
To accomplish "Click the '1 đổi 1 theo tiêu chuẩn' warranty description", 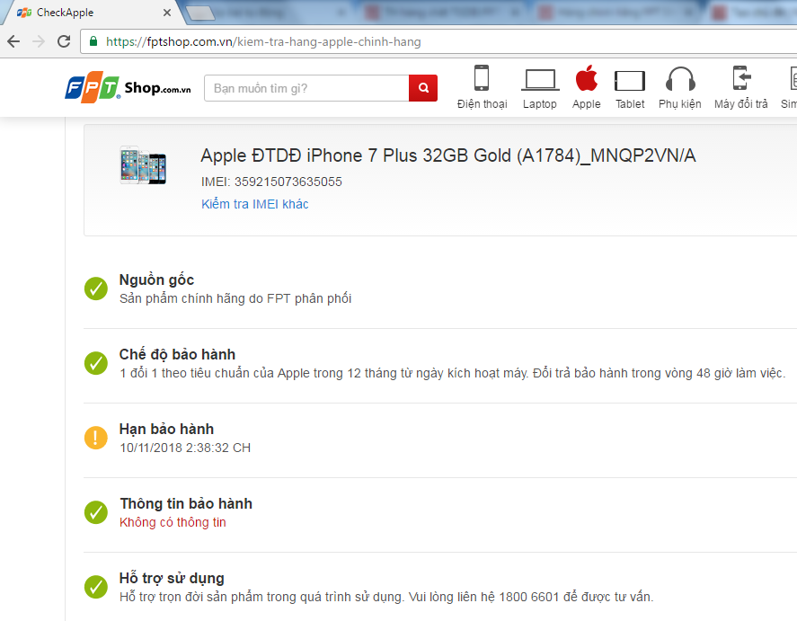I will pyautogui.click(x=452, y=373).
